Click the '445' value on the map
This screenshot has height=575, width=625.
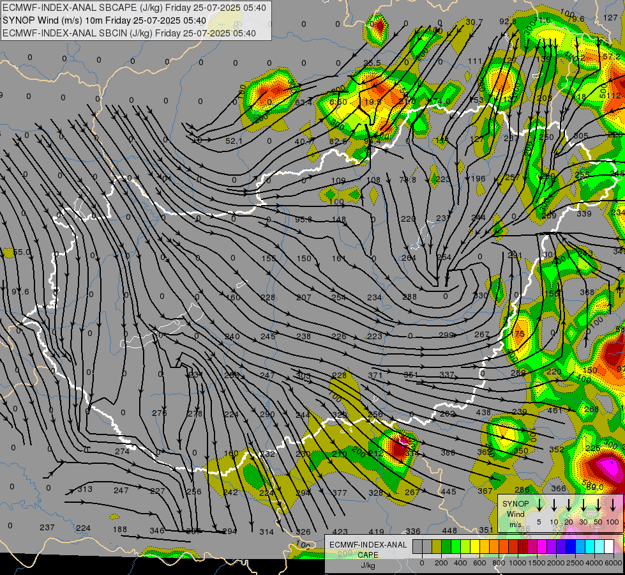coord(448,491)
